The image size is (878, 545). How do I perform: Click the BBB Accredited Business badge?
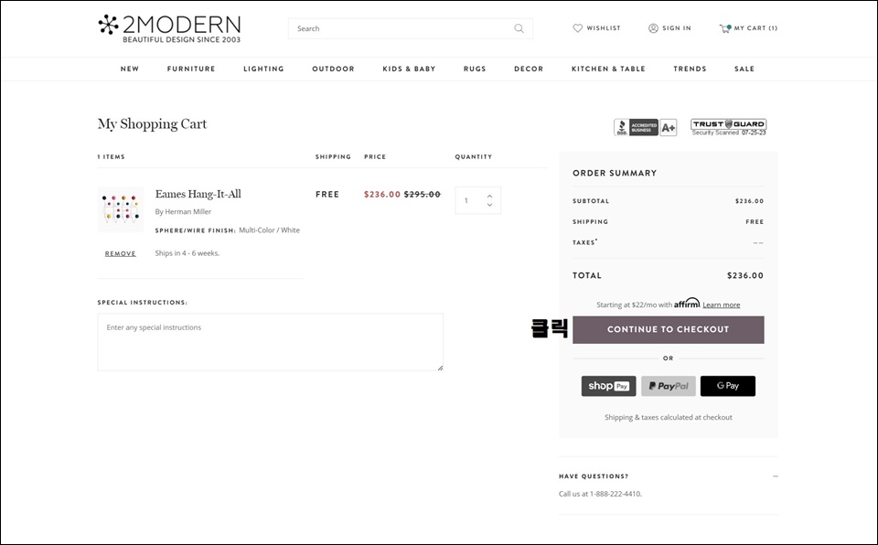pyautogui.click(x=645, y=127)
